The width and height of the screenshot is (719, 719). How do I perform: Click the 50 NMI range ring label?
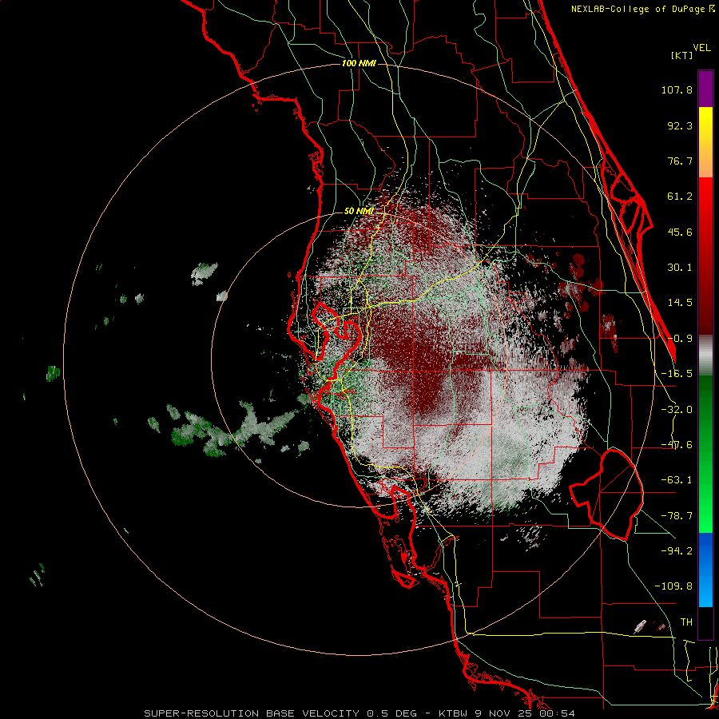359,212
